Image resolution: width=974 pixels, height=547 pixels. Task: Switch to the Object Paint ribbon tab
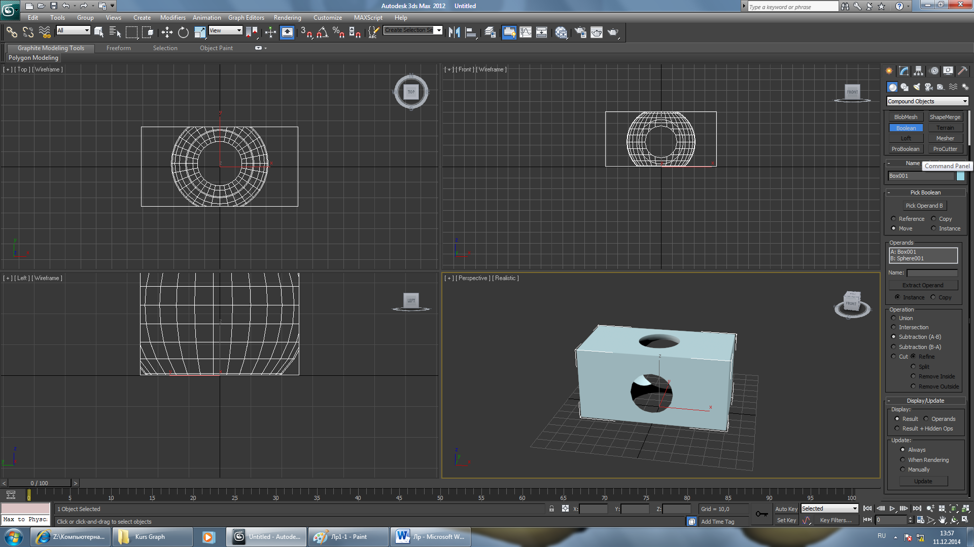tap(216, 48)
